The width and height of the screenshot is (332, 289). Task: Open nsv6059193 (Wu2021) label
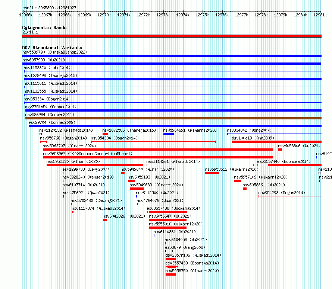[x=149, y=177]
